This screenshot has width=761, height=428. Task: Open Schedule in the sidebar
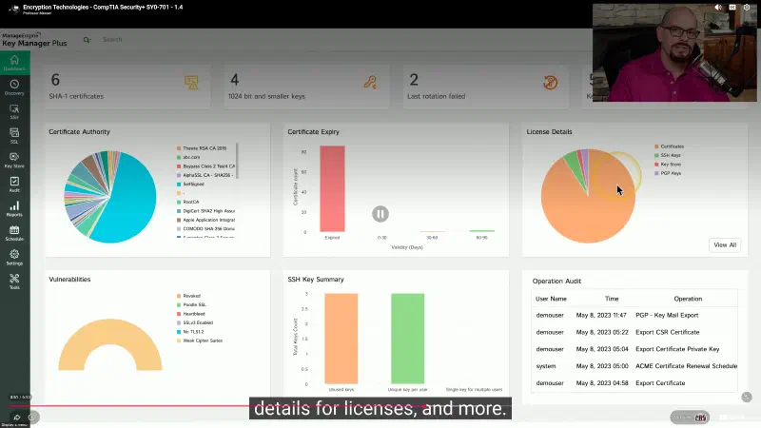14,233
